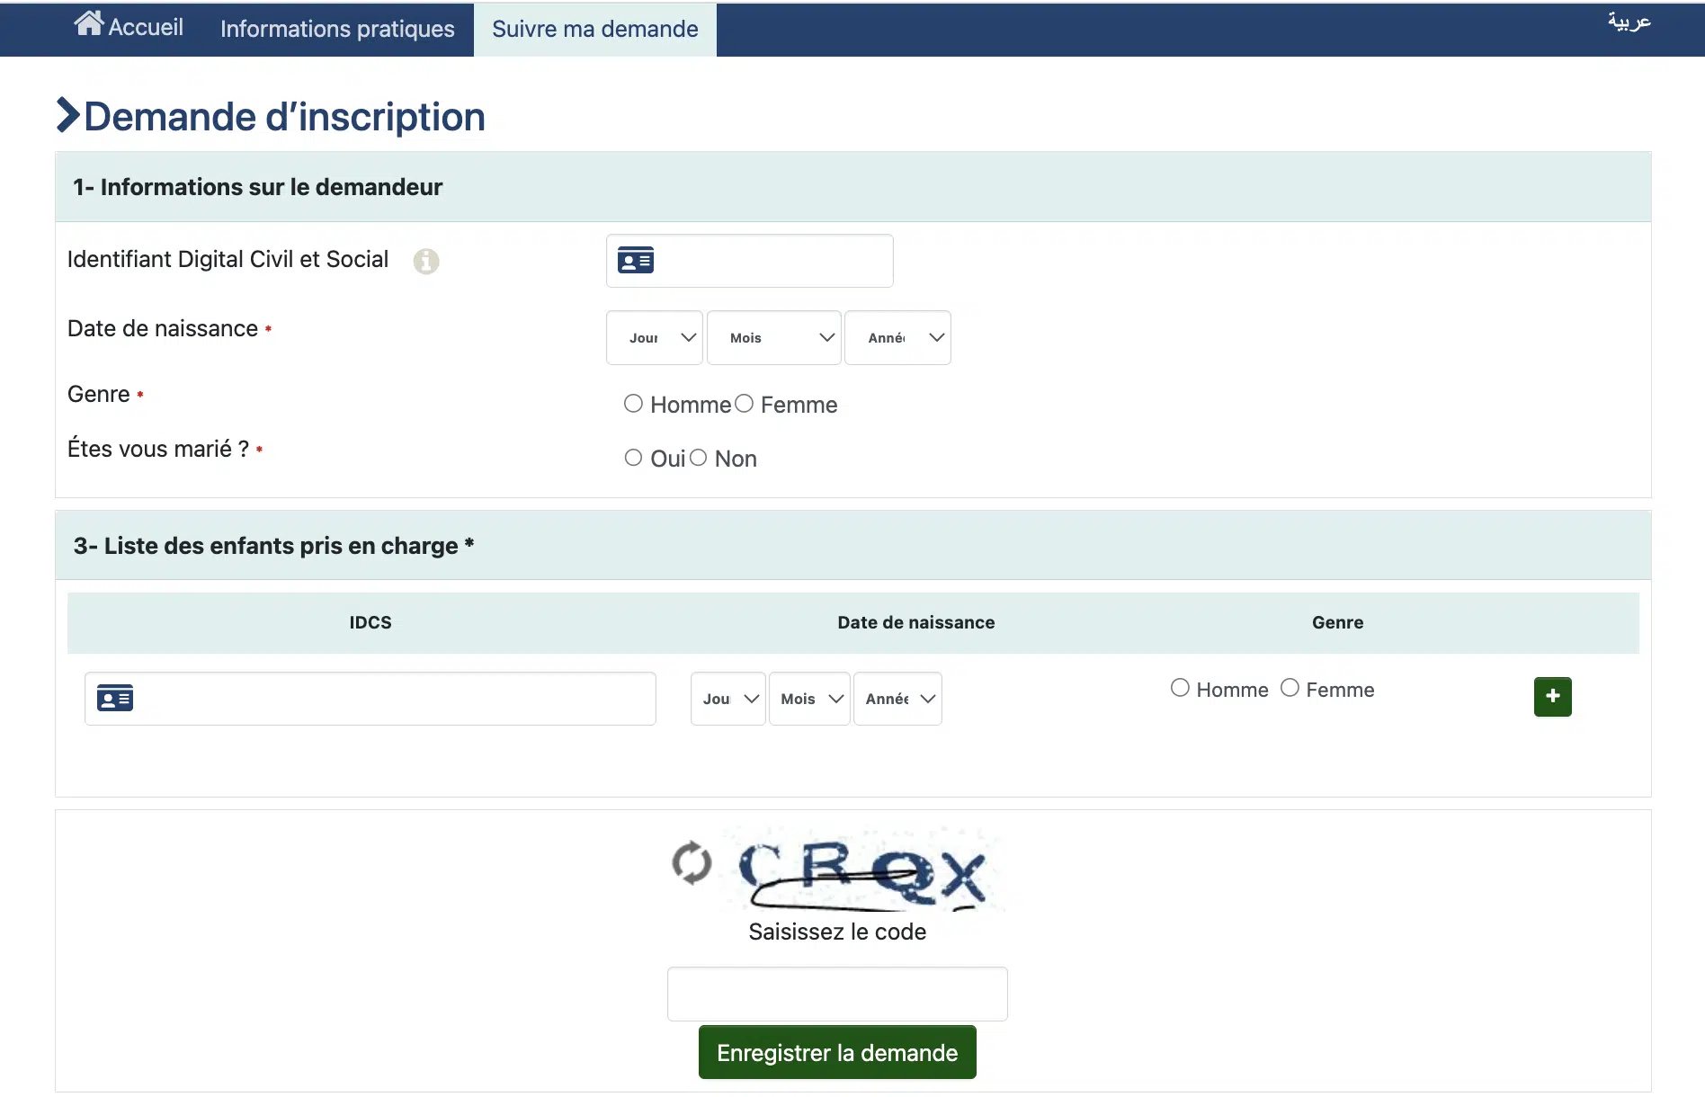
Task: Click Enregistrer la demande button
Action: (836, 1052)
